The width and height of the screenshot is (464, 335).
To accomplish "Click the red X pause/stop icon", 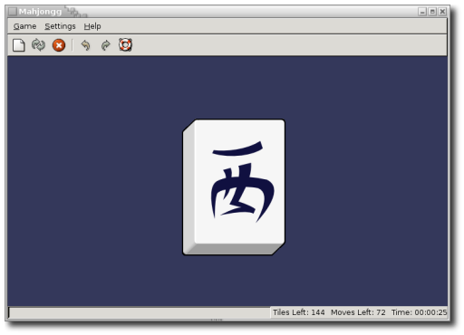I will [x=59, y=45].
